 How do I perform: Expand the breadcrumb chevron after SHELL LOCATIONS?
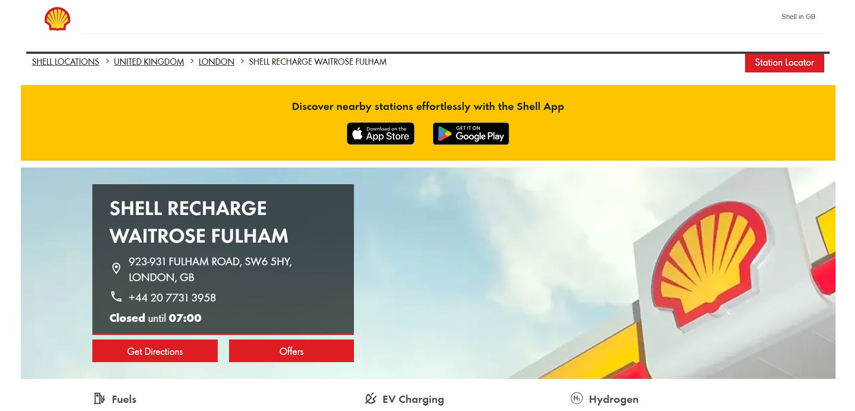point(107,61)
